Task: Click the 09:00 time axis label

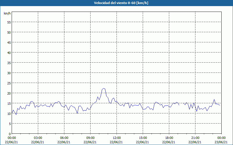Action: 90,138
